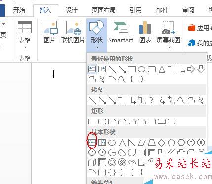Select the no-symbol prohibited shape
Image resolution: width=212 pixels, height=184 pixels.
pyautogui.click(x=122, y=163)
